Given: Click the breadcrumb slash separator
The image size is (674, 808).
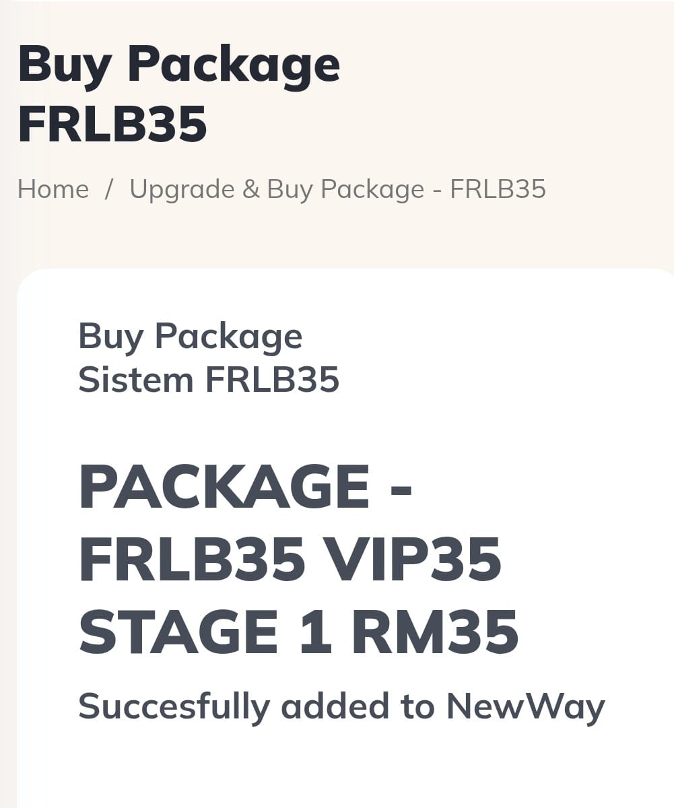Looking at the screenshot, I should [x=109, y=189].
